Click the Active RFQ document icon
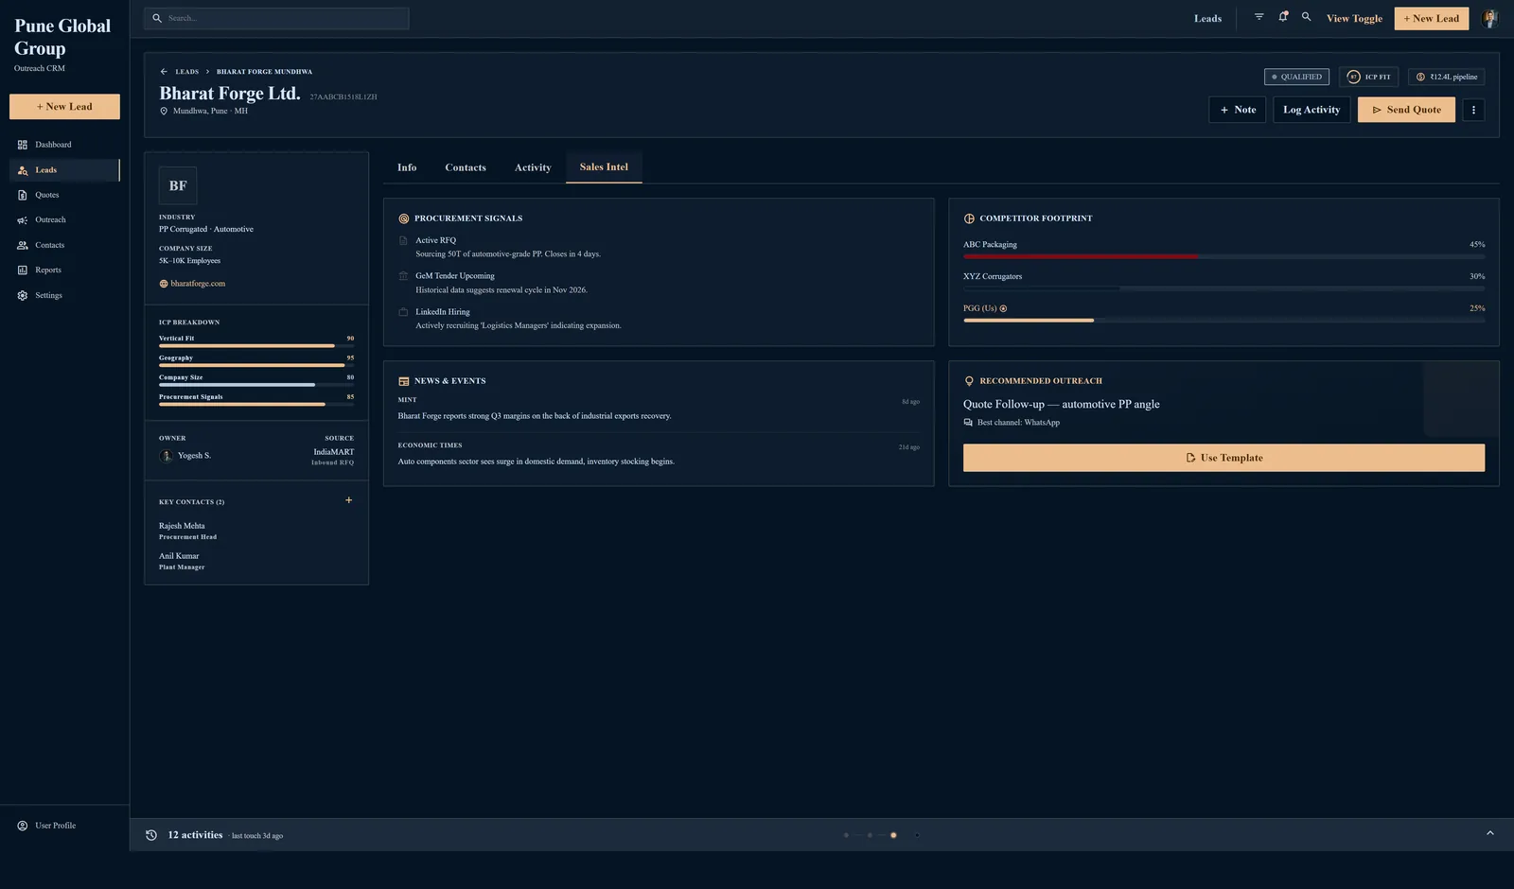 (403, 240)
